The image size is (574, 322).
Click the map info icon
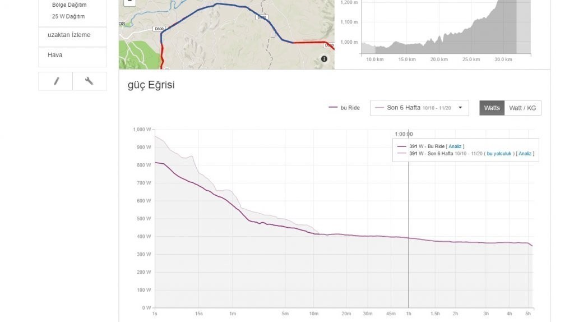(x=325, y=59)
